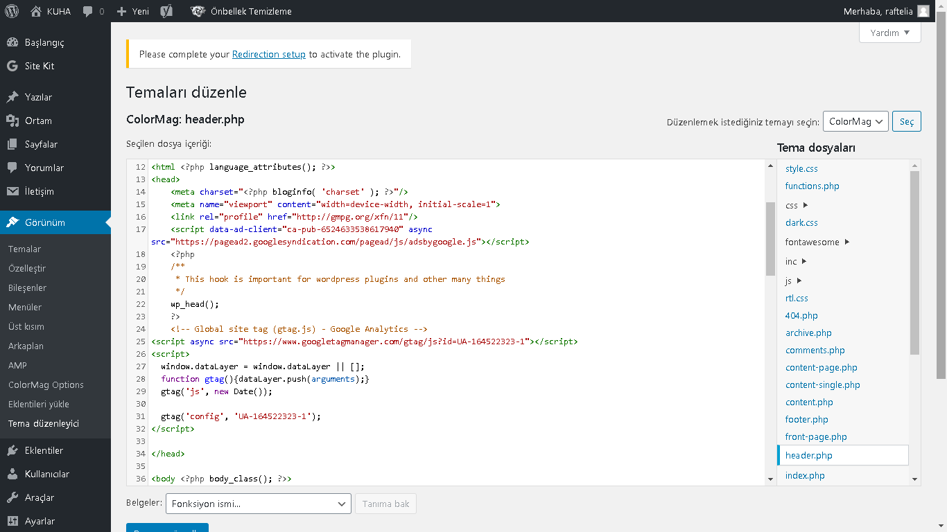Click the Önbellek Temizleme cache icon
Screen dimensions: 947x532
[x=198, y=11]
